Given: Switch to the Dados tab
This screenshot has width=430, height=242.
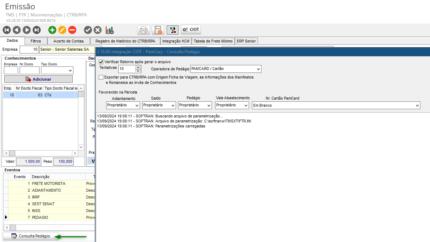Looking at the screenshot, I should tap(12, 41).
